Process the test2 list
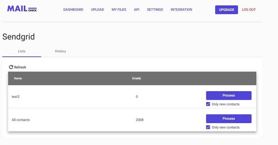Viewport: 278px width, 145px height. pyautogui.click(x=229, y=95)
